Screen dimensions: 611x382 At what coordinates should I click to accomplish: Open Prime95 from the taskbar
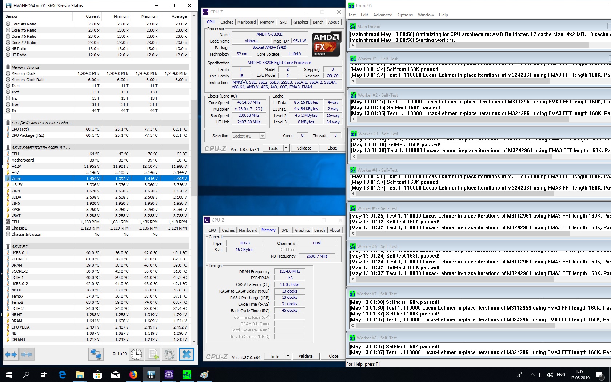(x=187, y=374)
